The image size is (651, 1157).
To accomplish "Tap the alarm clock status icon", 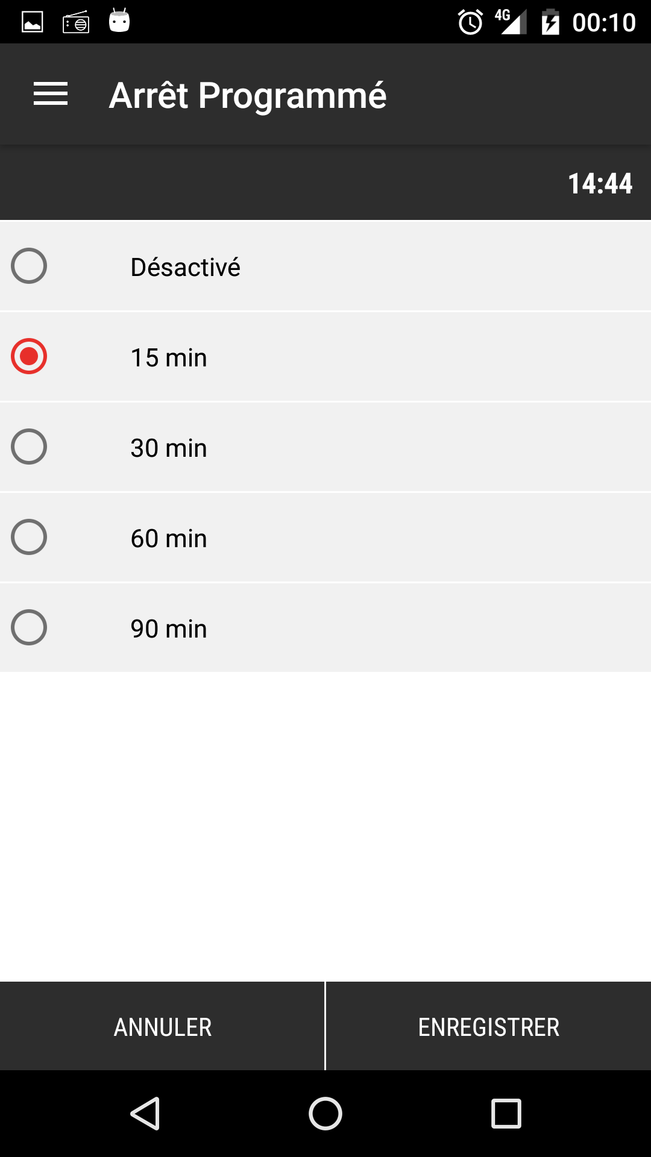I will pyautogui.click(x=471, y=22).
